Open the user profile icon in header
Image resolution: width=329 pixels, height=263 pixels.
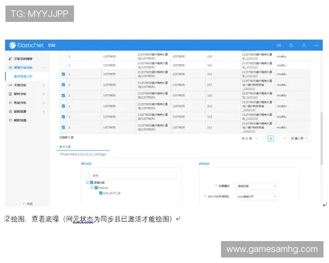(x=304, y=45)
